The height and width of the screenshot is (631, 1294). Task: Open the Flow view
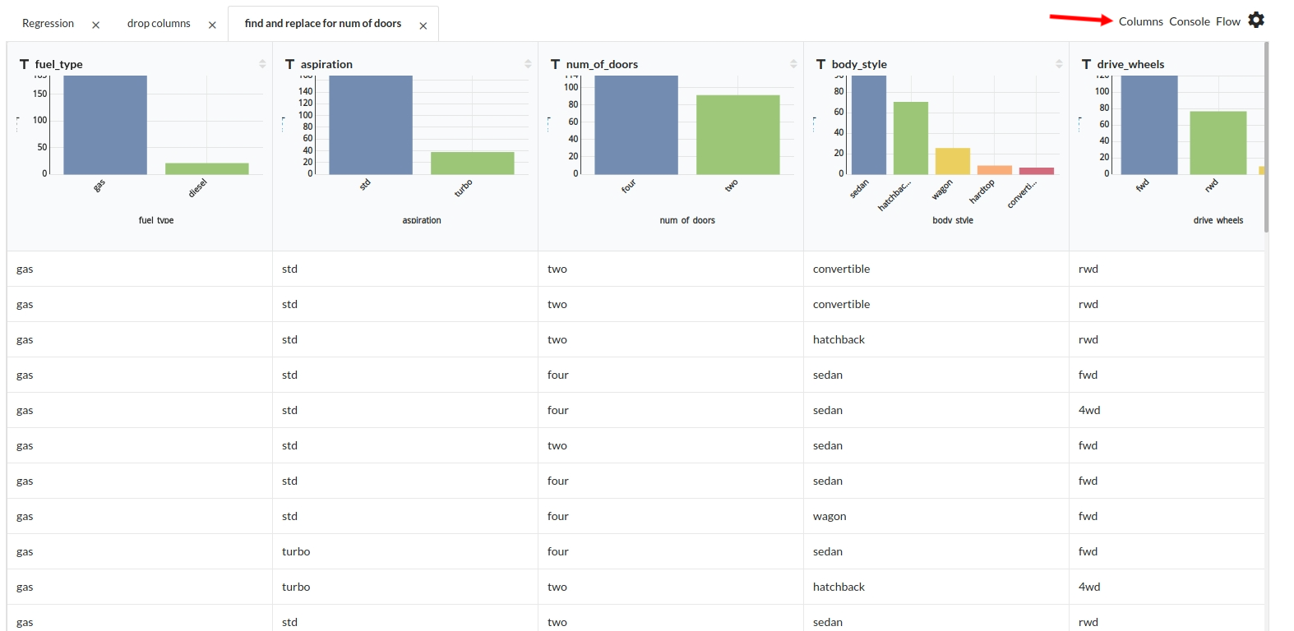click(x=1228, y=21)
